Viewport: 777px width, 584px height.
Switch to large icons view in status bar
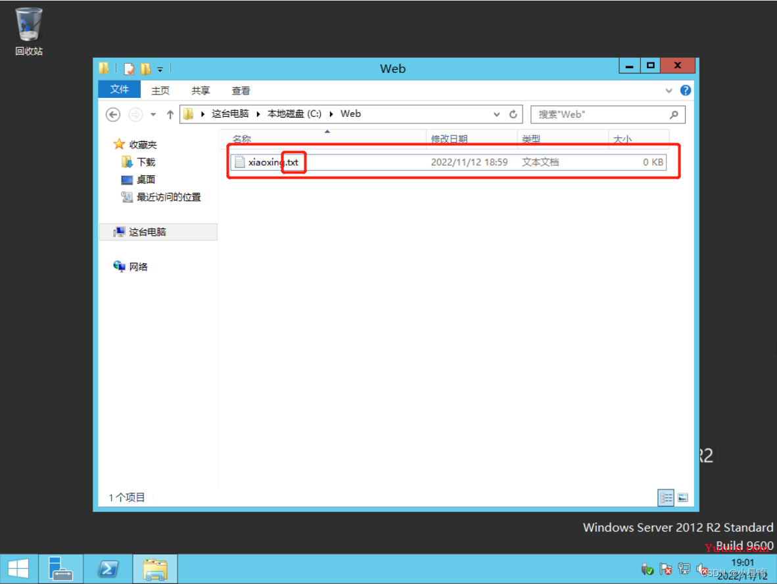pyautogui.click(x=683, y=497)
